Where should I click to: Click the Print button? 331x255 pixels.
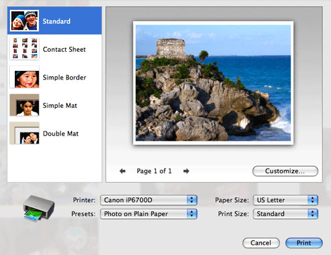(x=304, y=243)
